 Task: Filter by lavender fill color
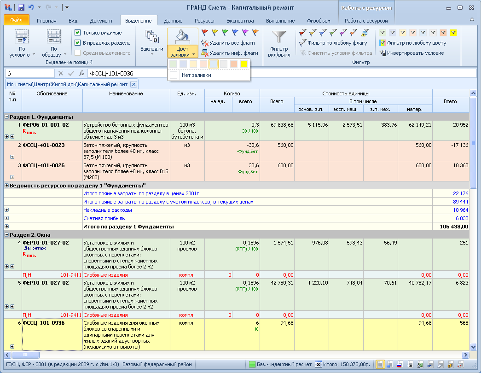click(393, 33)
